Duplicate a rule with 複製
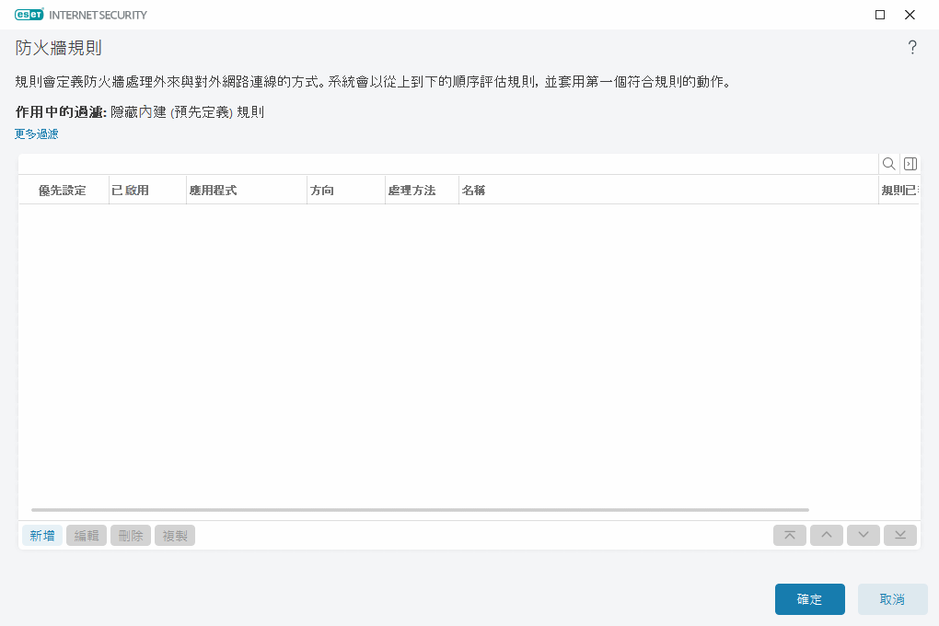The image size is (939, 626). point(174,535)
